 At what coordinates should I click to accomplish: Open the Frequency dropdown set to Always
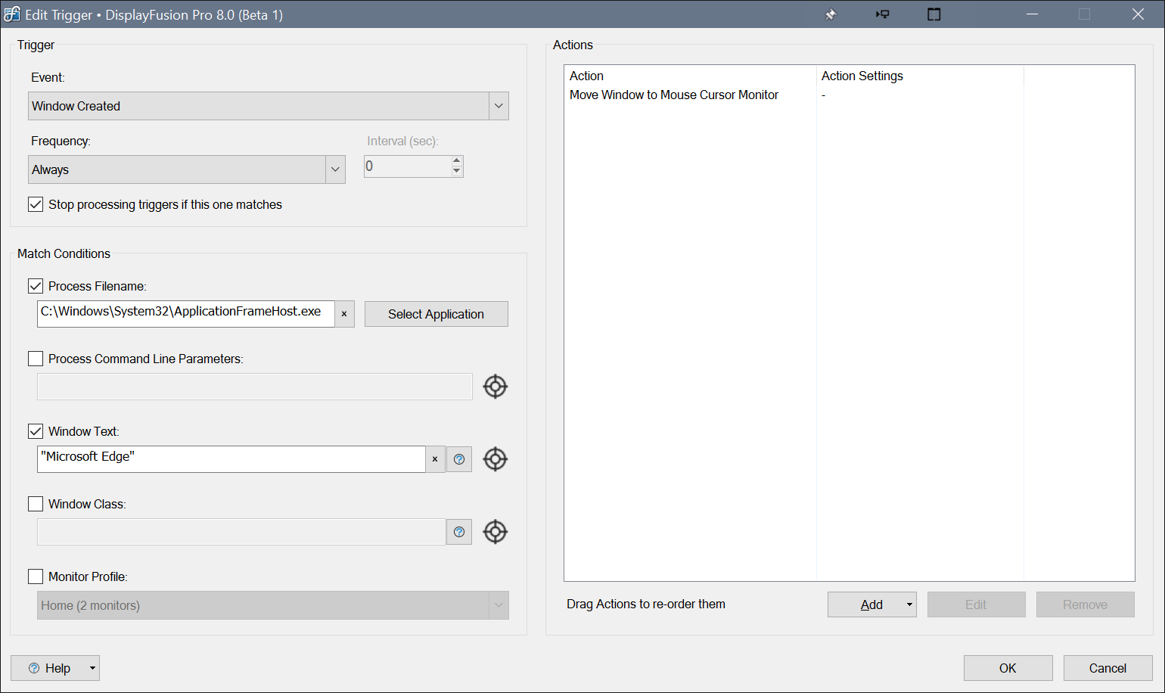click(335, 169)
